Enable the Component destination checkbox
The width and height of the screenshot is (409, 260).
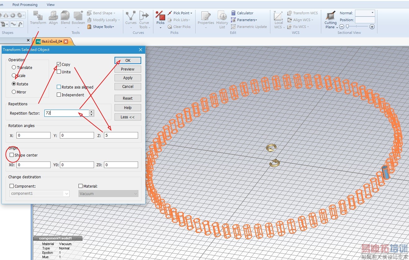tap(12, 186)
